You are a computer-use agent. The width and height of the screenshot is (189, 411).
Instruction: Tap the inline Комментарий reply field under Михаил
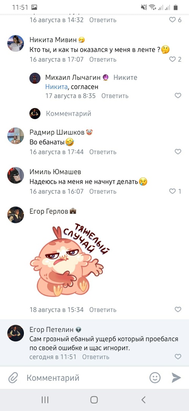click(x=68, y=113)
